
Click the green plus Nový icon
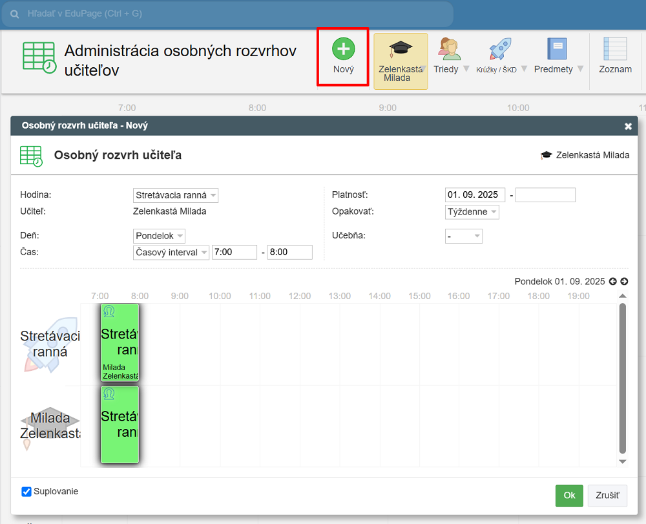[343, 50]
